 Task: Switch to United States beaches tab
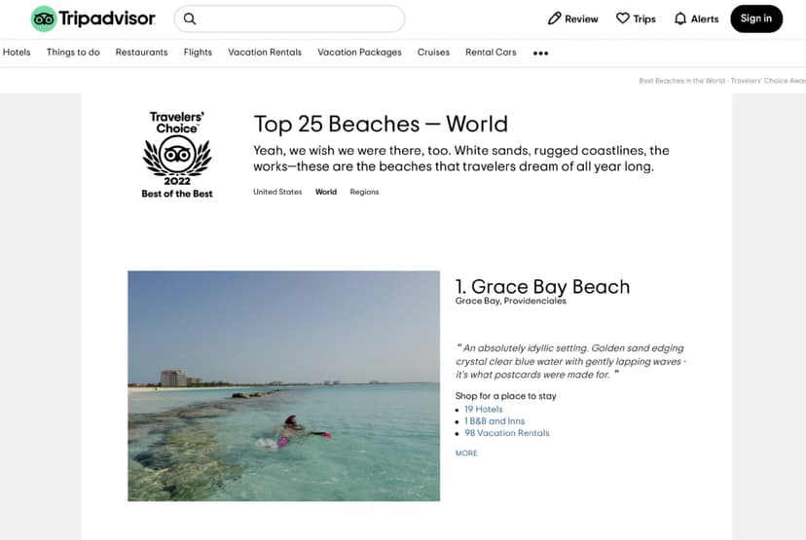click(x=277, y=192)
